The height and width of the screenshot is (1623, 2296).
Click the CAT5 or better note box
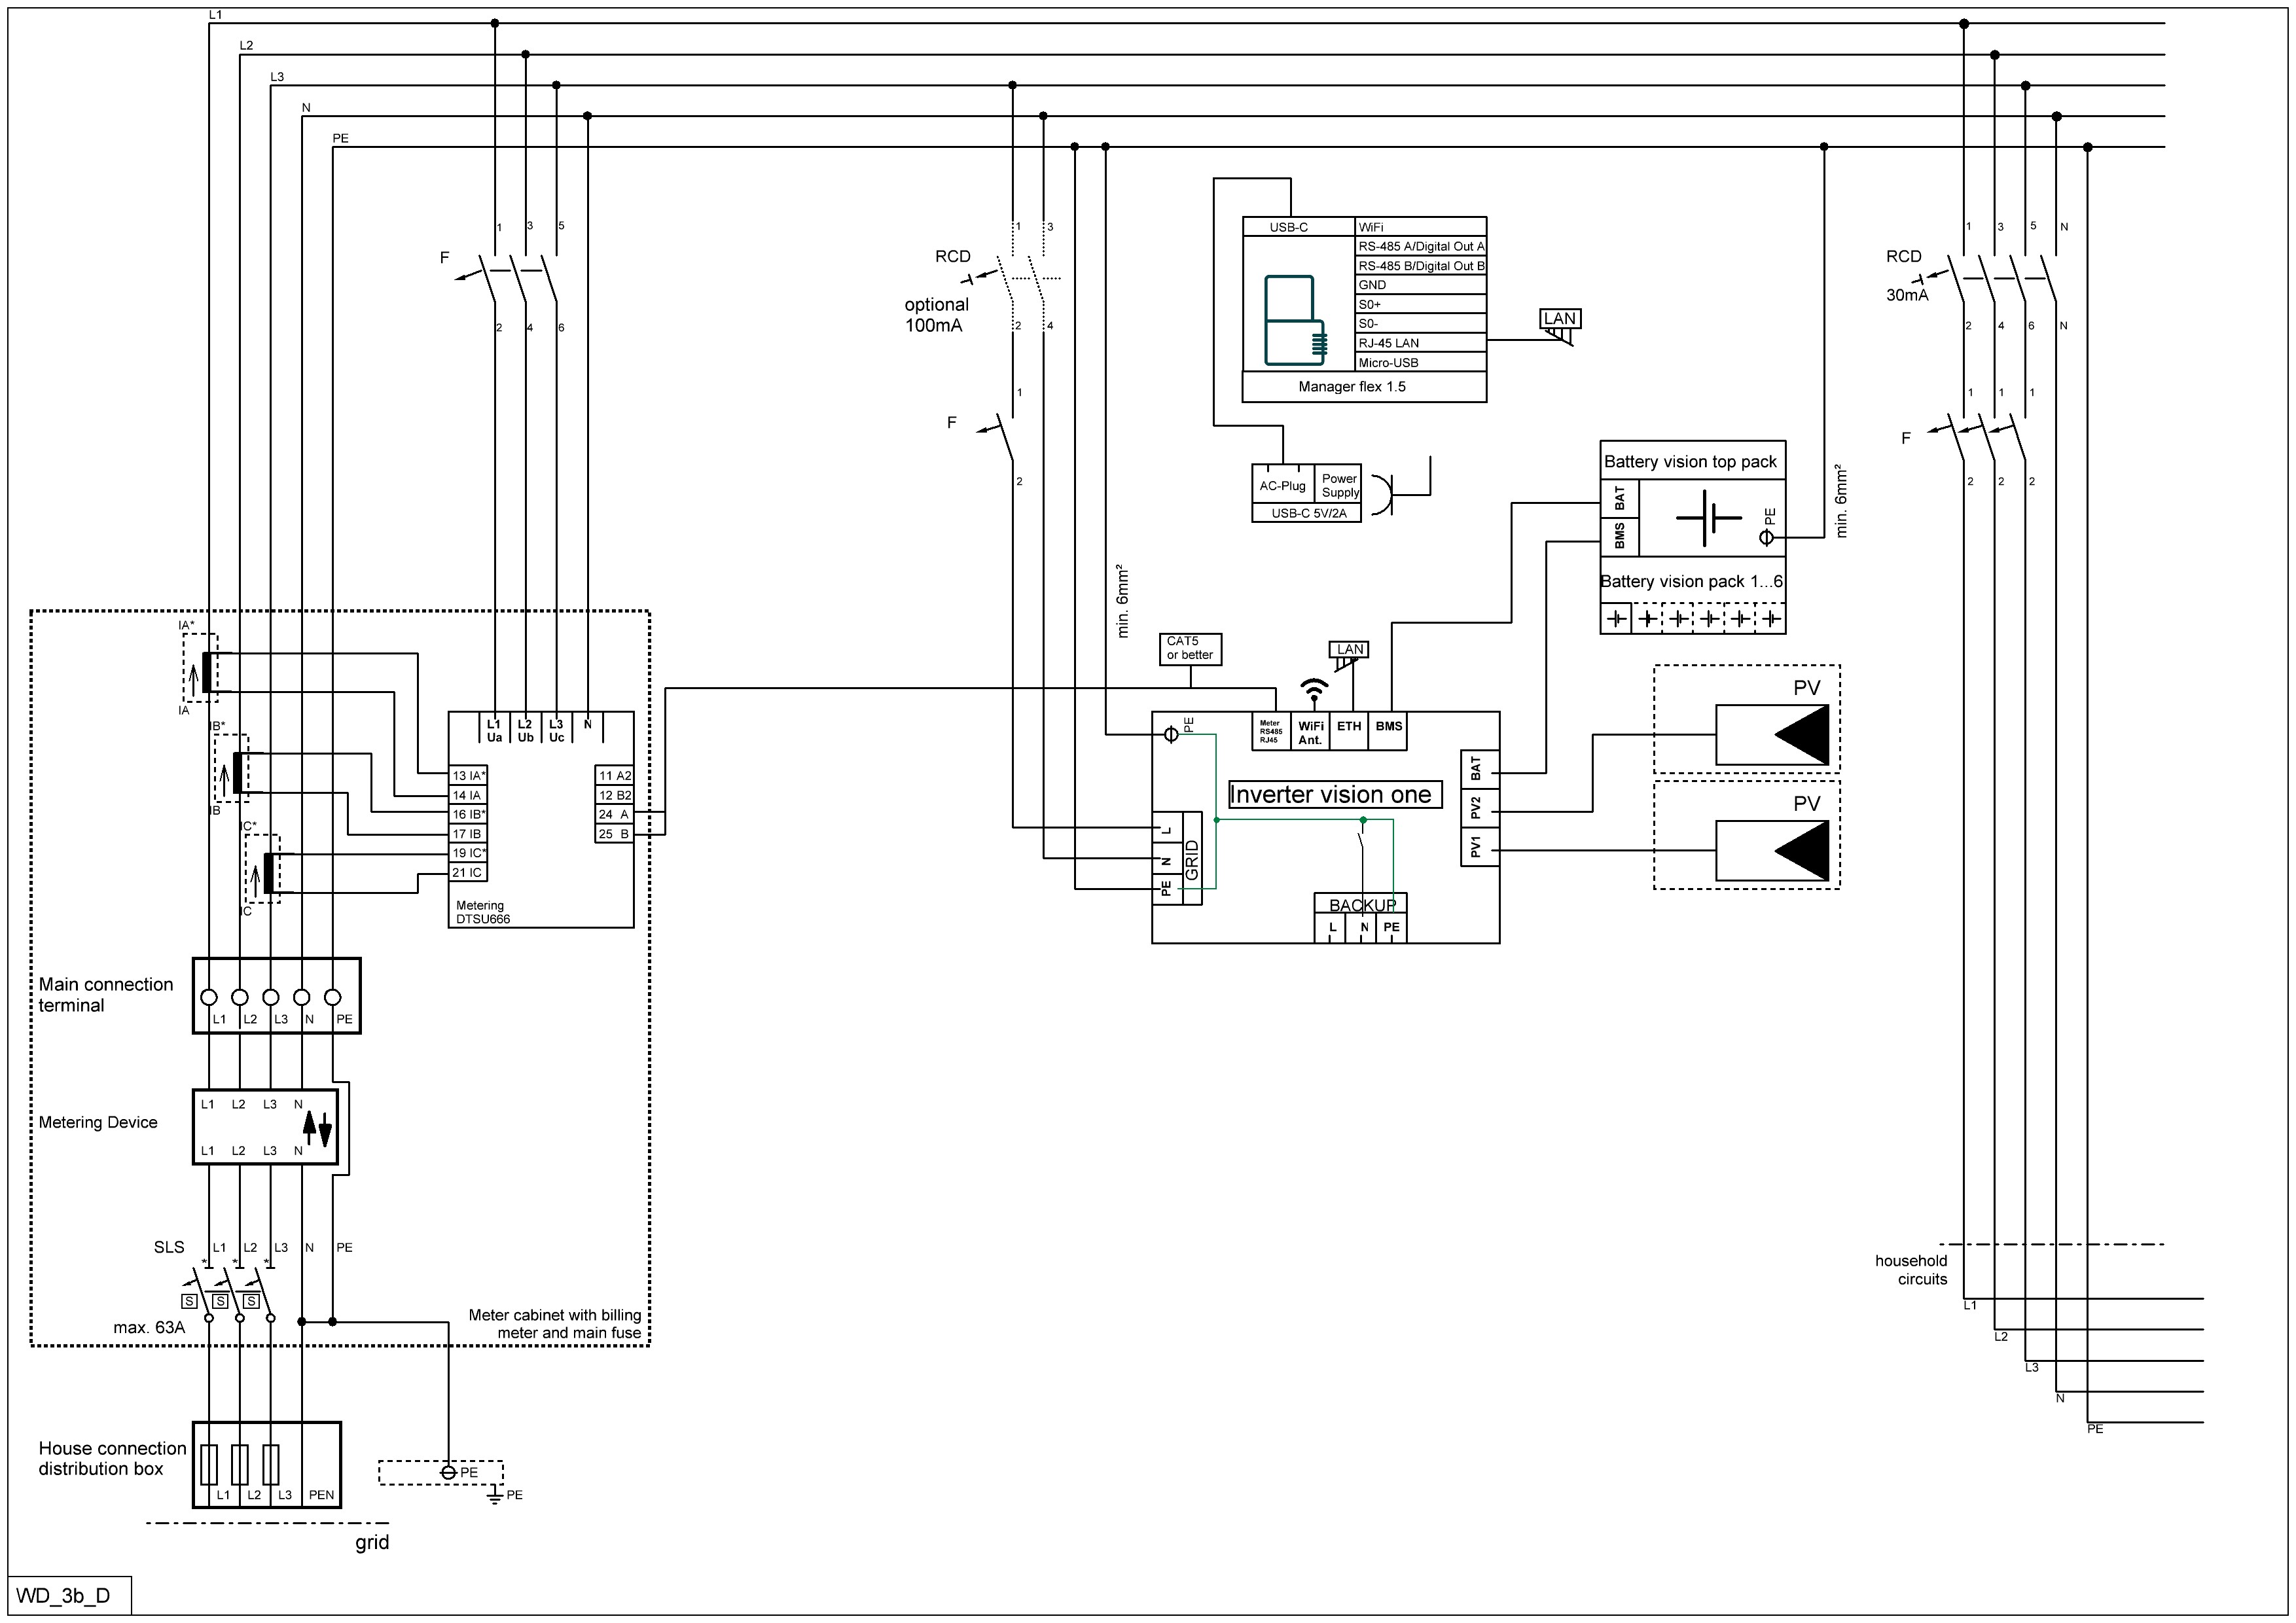(1190, 649)
